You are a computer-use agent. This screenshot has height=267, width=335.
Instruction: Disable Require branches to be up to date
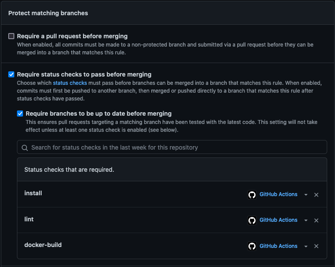point(20,113)
